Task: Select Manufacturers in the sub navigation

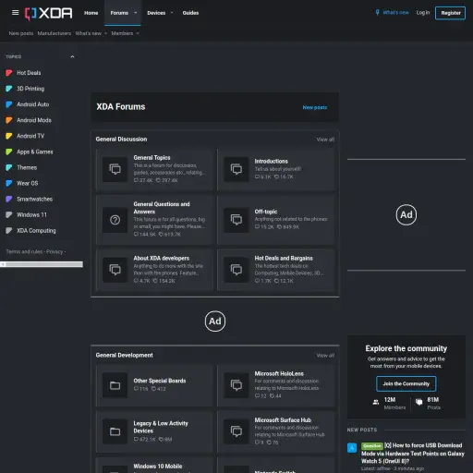Action: 55,33
